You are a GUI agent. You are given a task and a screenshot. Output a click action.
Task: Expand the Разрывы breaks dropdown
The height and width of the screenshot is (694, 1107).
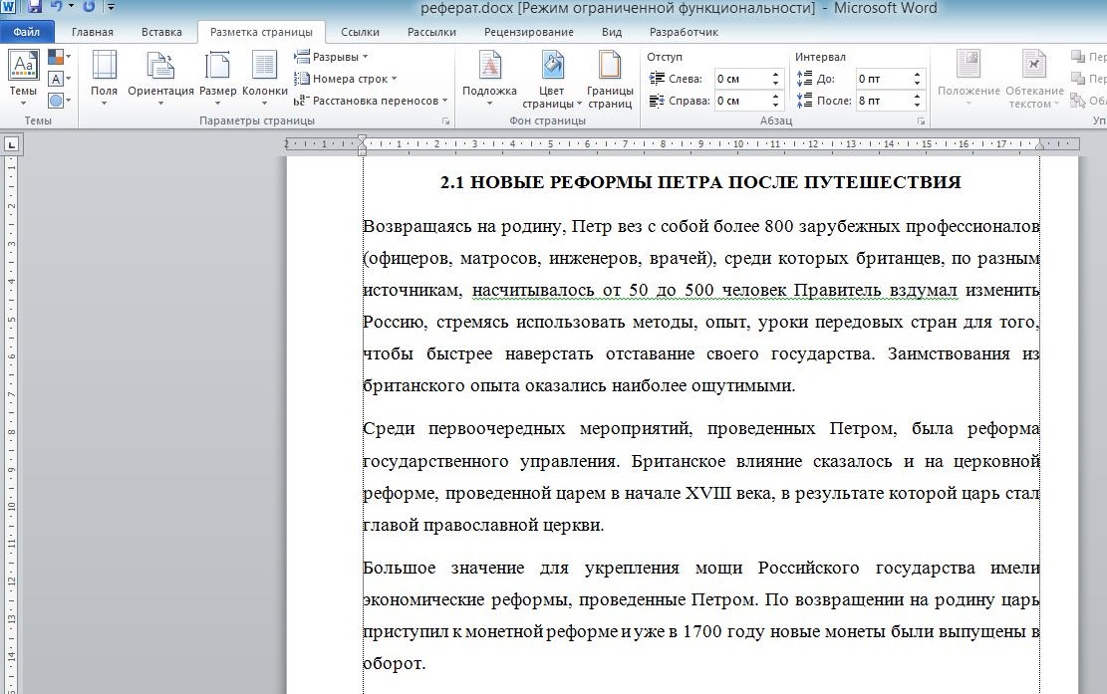[332, 57]
